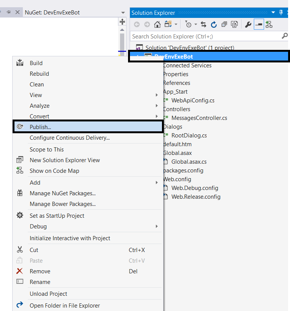
Task: Open the Solution Explorer window options dropdown
Action: pos(273,13)
